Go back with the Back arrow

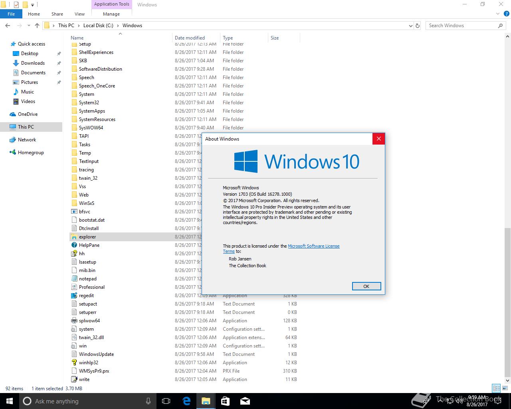(8, 26)
